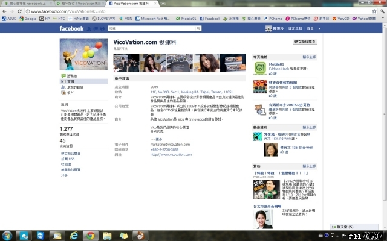Open the chat bar showing (5) online
This screenshot has width=387, height=241.
pos(354,227)
